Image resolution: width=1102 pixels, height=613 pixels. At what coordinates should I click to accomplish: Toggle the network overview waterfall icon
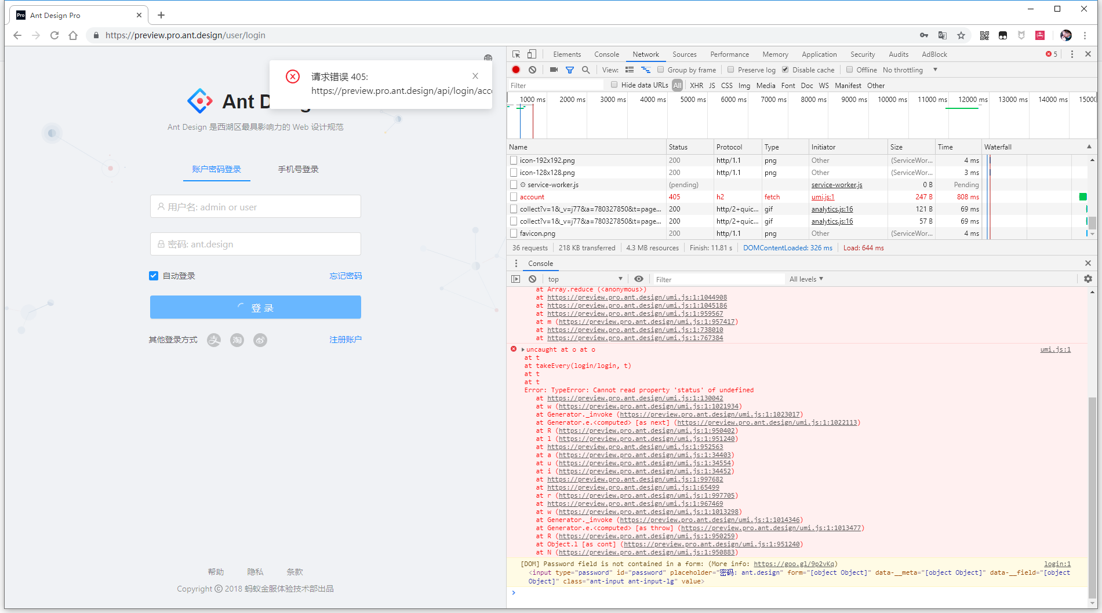click(x=645, y=70)
